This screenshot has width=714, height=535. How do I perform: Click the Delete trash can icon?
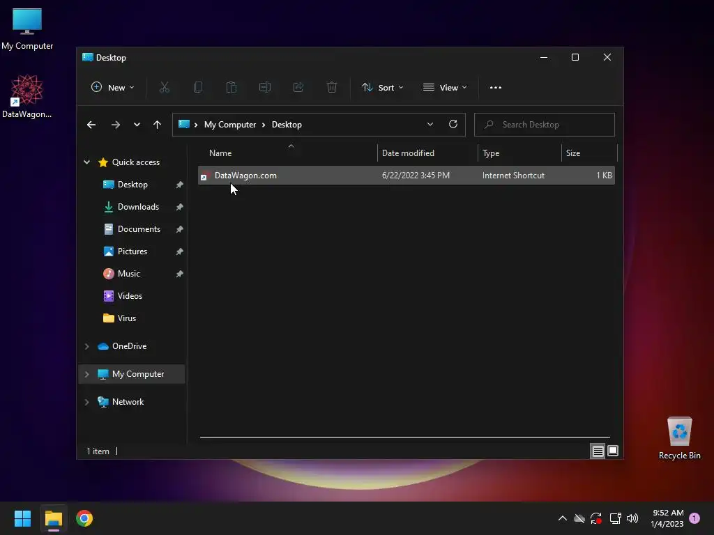(331, 87)
